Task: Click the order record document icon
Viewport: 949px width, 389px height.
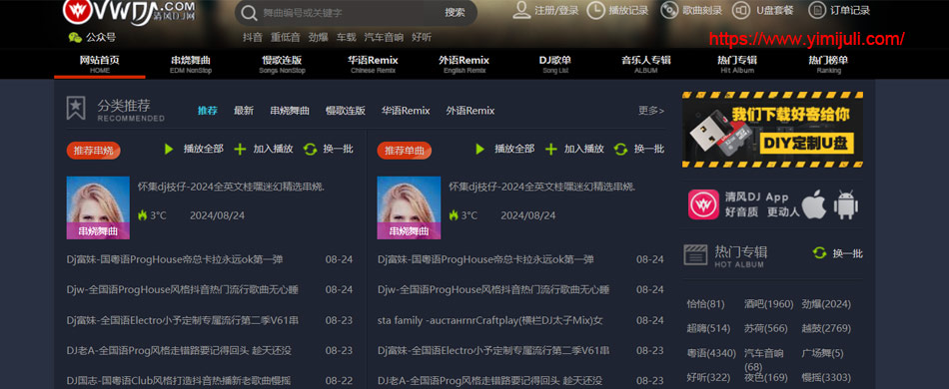Action: click(x=817, y=10)
